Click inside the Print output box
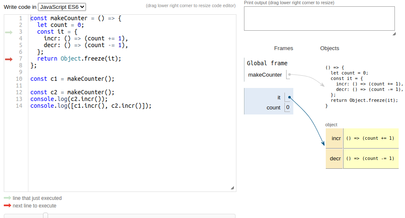405x218 pixels. (319, 19)
